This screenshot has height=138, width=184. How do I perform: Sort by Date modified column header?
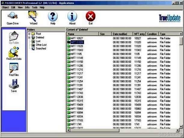coord(122,34)
